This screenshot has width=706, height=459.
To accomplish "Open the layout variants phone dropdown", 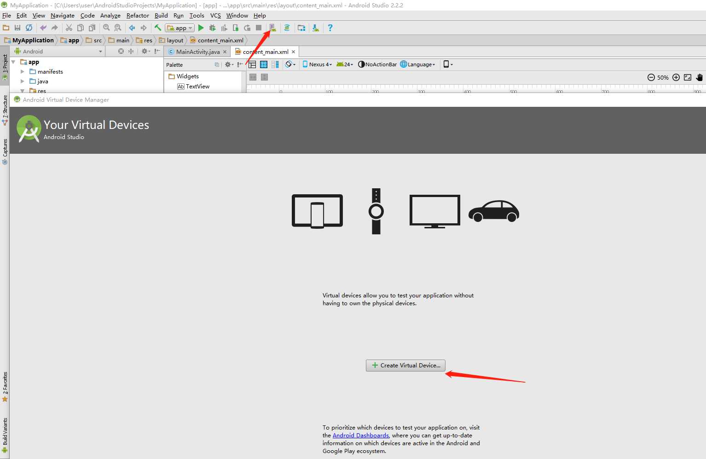I will pos(448,64).
